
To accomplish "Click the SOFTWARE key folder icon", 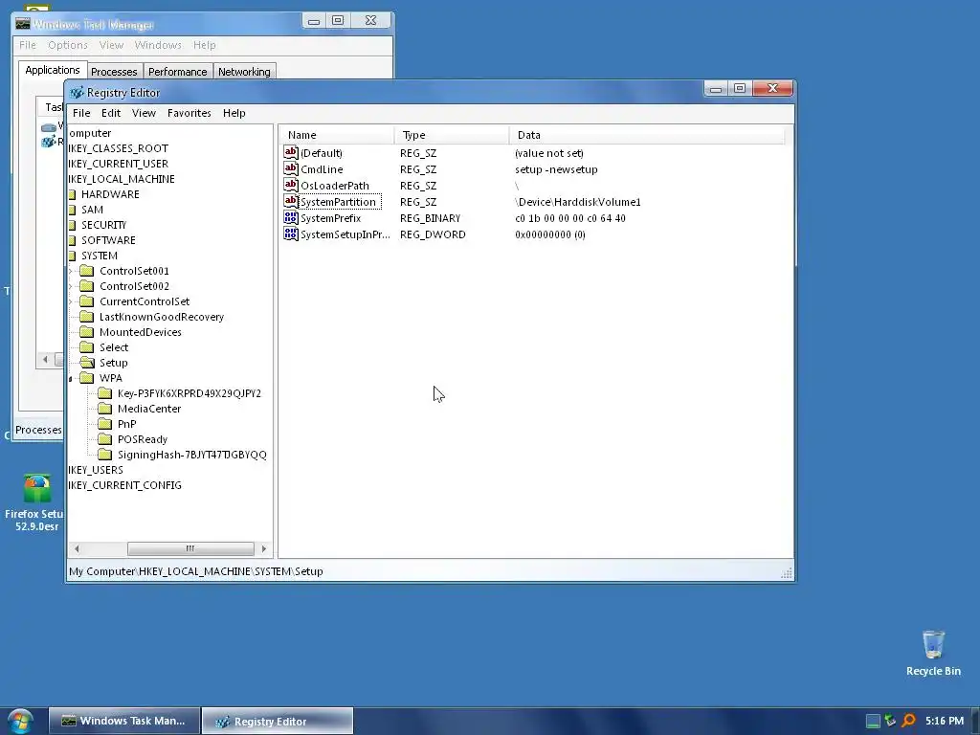I will (72, 240).
